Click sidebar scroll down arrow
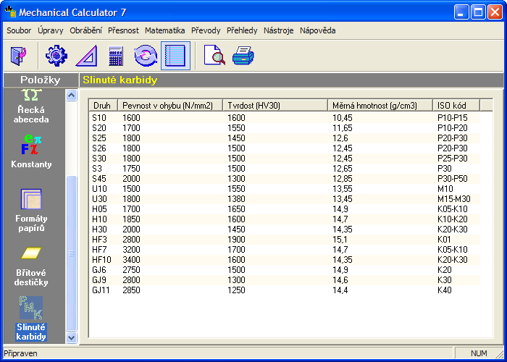The image size is (507, 362). pyautogui.click(x=71, y=338)
